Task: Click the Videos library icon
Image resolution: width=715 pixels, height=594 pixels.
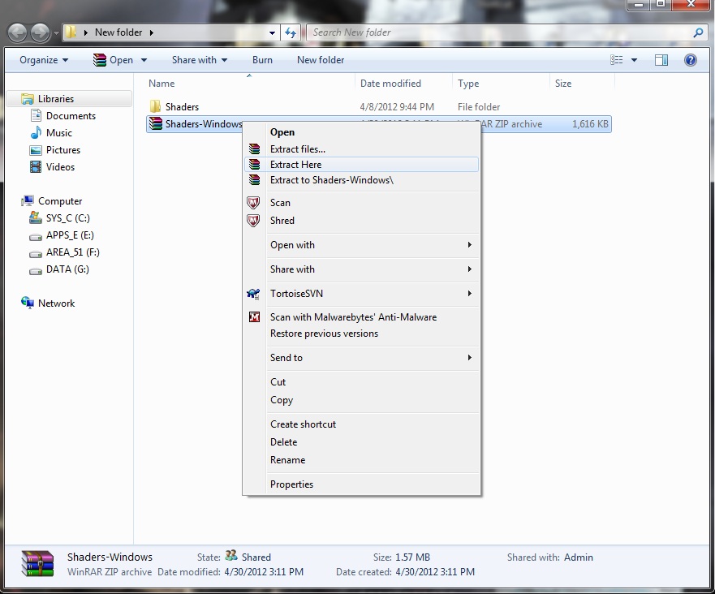Action: (36, 167)
